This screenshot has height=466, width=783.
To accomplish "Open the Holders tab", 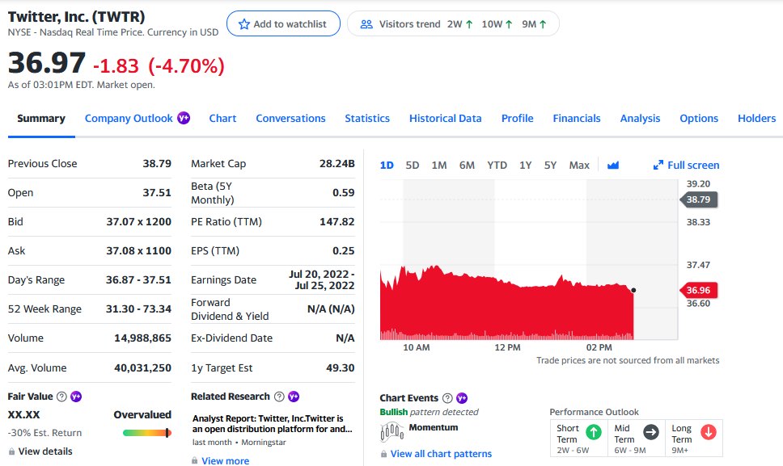I will (756, 119).
